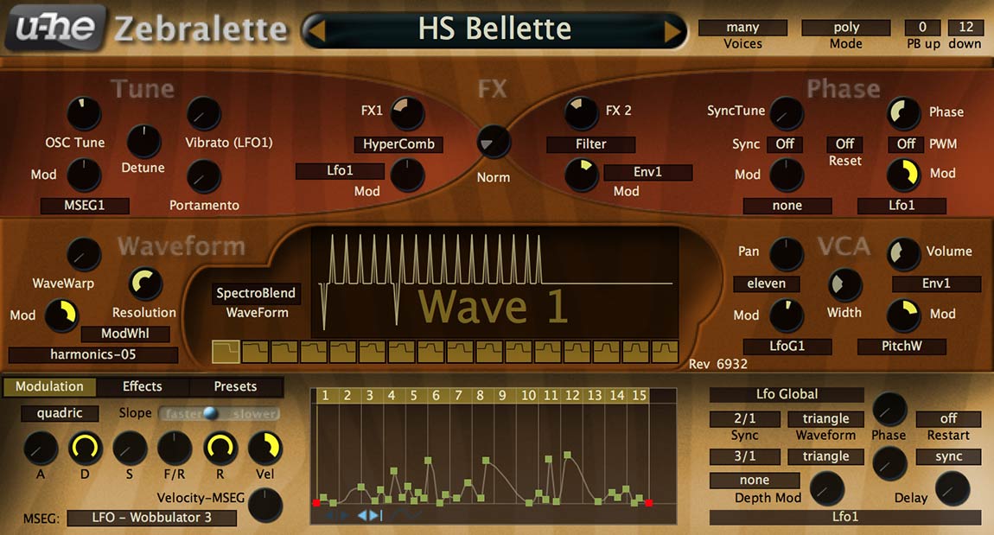Toggle oscillator Sync from Off
994x535 pixels.
click(x=784, y=144)
